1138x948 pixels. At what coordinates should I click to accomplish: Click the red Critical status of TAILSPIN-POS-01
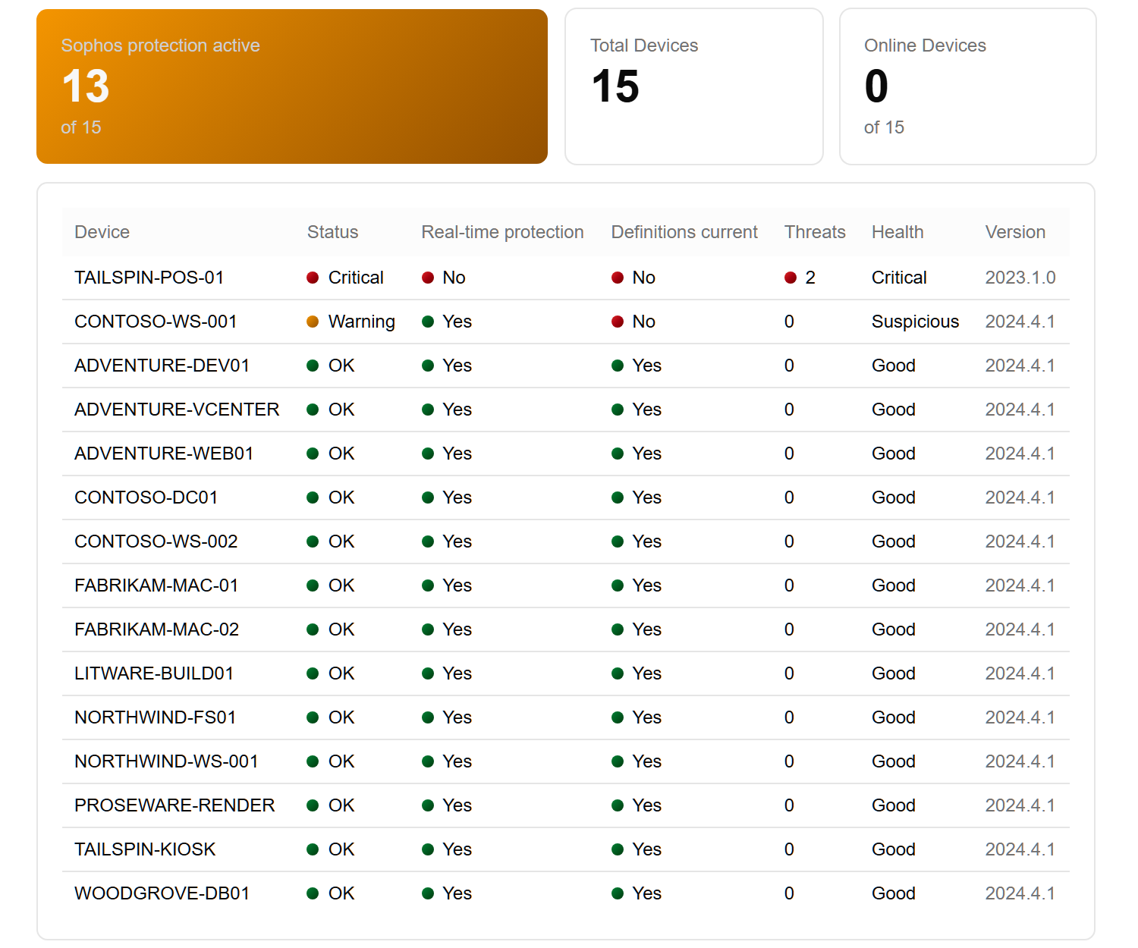click(345, 278)
